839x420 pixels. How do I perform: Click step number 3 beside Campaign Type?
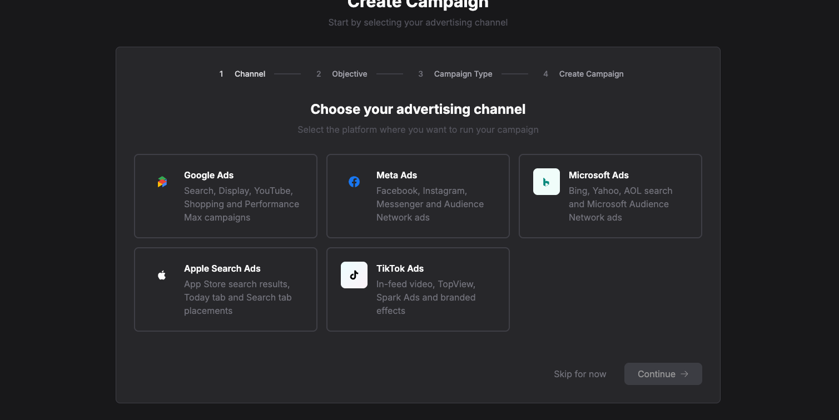pyautogui.click(x=421, y=74)
